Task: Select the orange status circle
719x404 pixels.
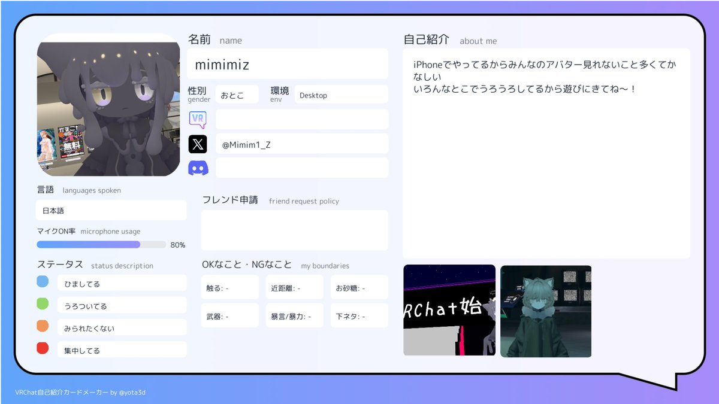Action: (x=43, y=326)
